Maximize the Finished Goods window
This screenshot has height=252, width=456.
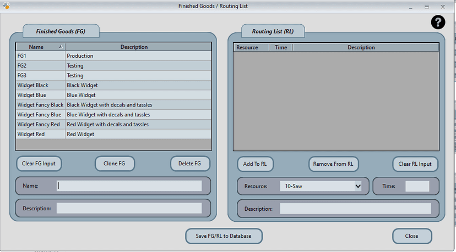[426, 7]
